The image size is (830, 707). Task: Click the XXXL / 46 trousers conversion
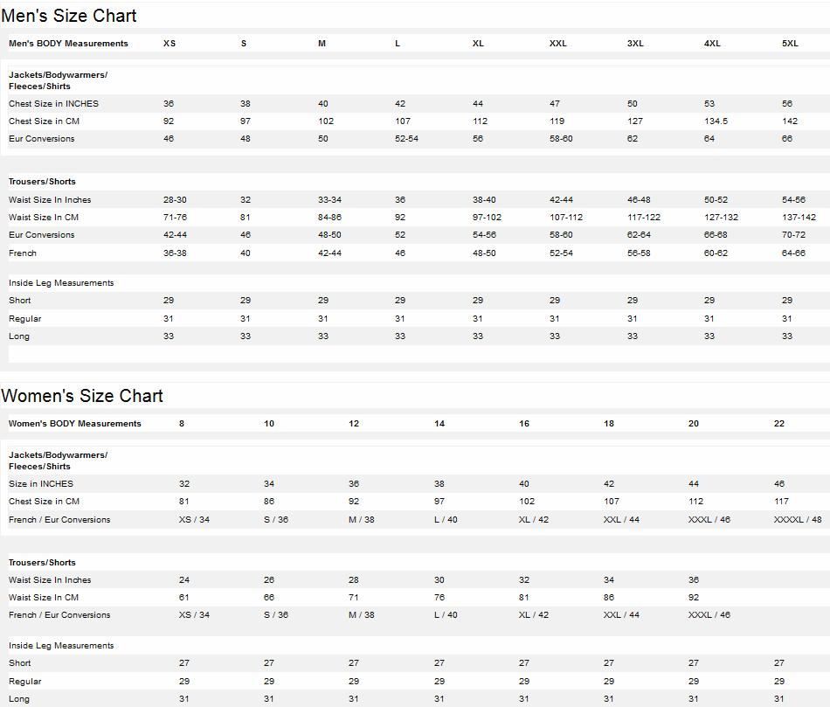point(709,615)
